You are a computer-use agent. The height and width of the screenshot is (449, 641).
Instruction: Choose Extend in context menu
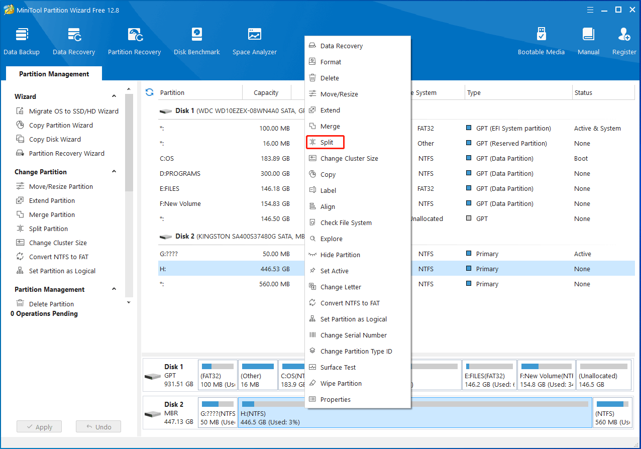click(358, 110)
